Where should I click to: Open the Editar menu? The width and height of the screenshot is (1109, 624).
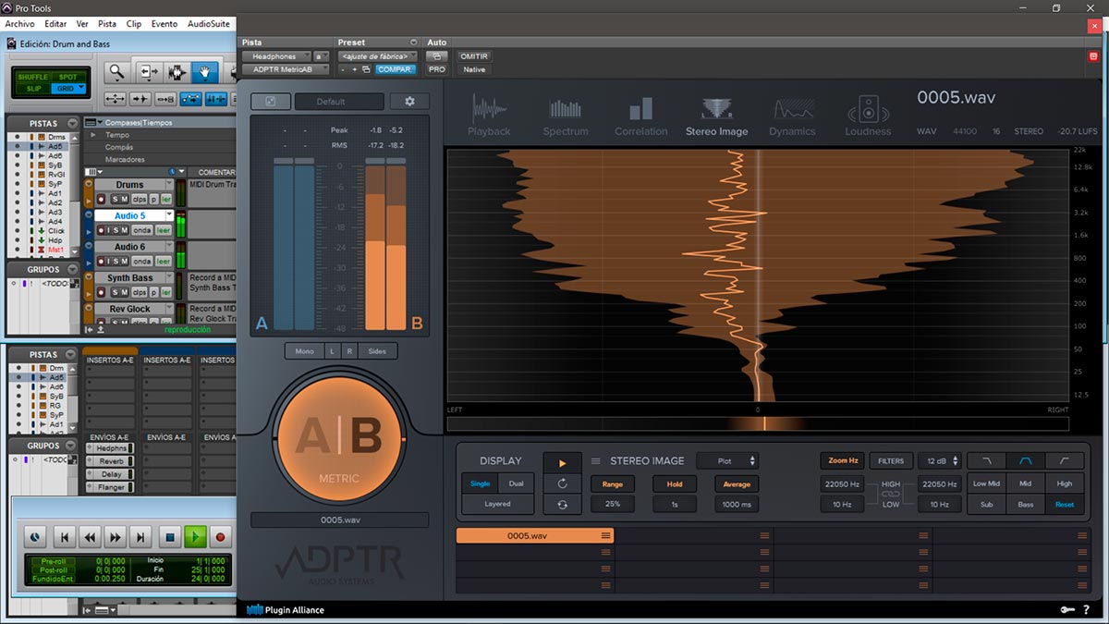pyautogui.click(x=55, y=23)
